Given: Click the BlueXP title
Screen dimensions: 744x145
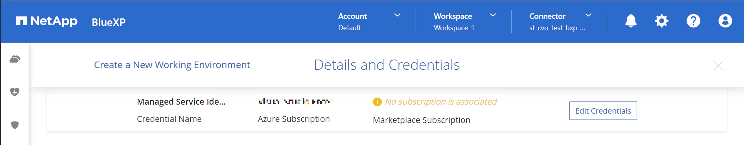Looking at the screenshot, I should (109, 22).
